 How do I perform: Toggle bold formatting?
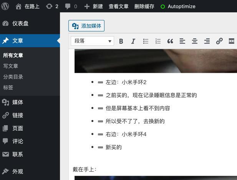[121, 41]
